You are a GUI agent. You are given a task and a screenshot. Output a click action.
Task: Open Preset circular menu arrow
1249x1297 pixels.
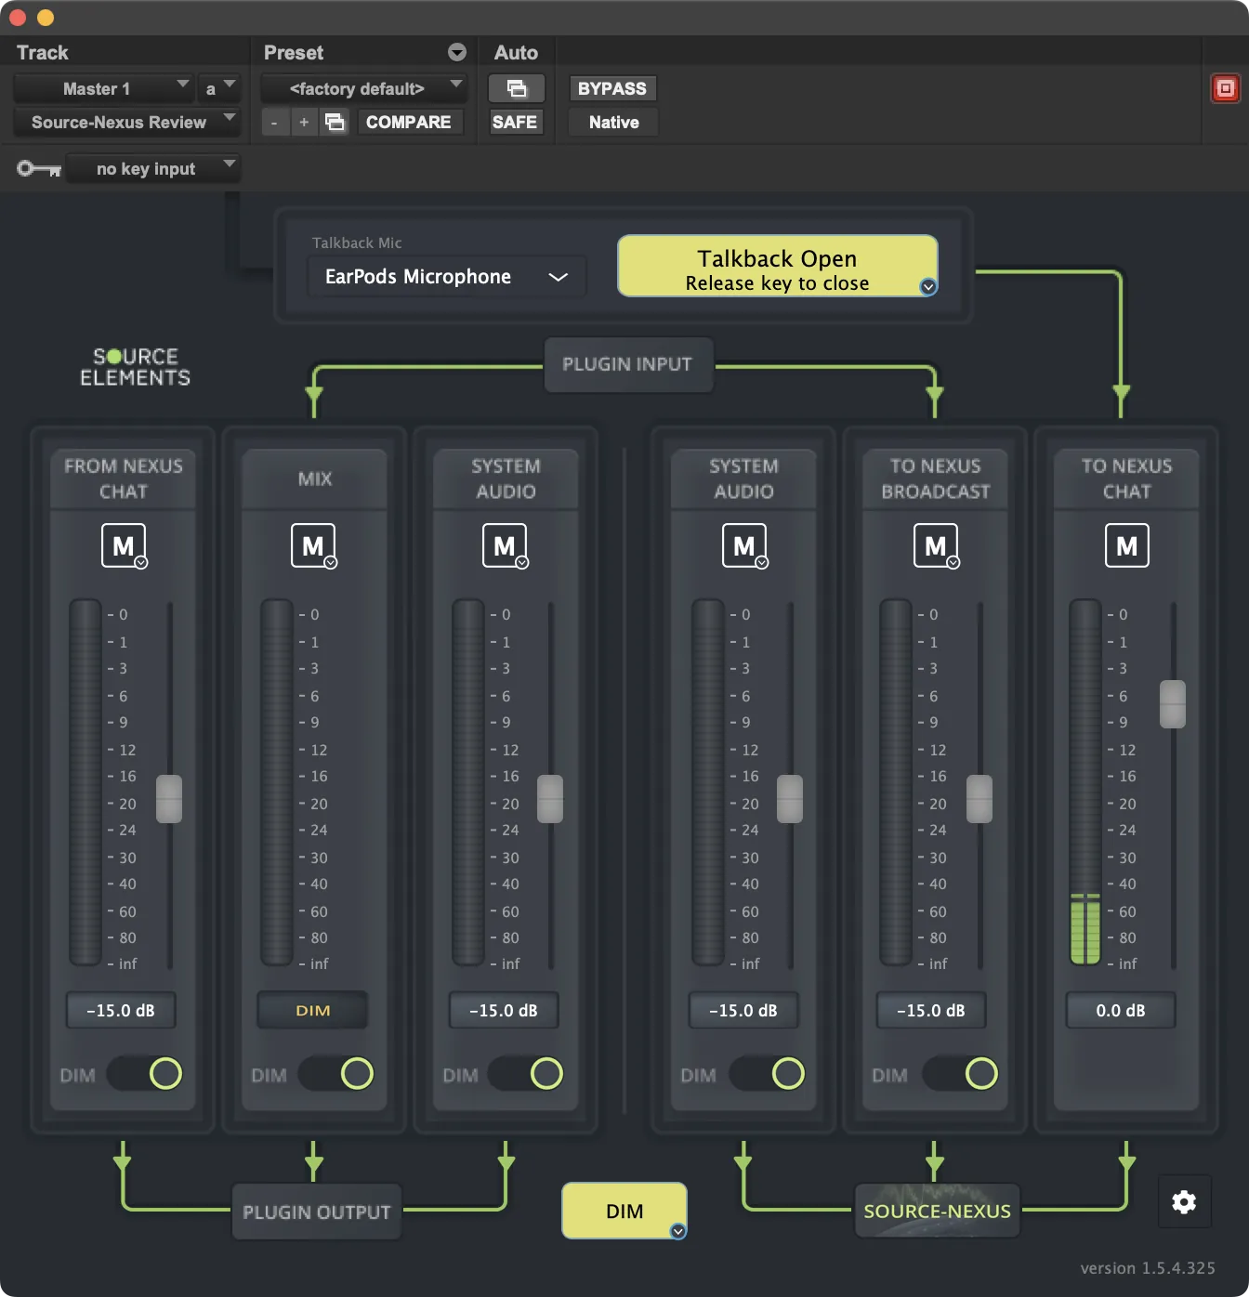tap(457, 52)
